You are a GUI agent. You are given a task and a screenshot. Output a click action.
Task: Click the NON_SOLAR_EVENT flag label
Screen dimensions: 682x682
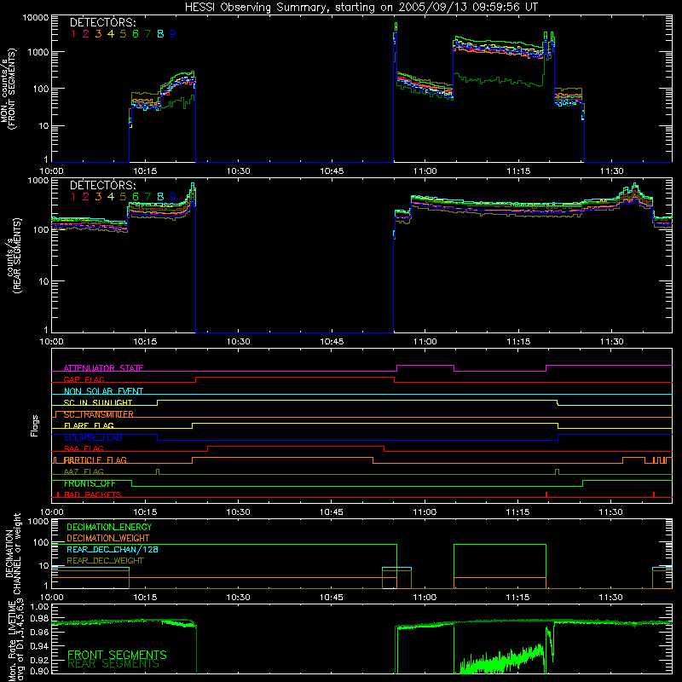pos(103,391)
